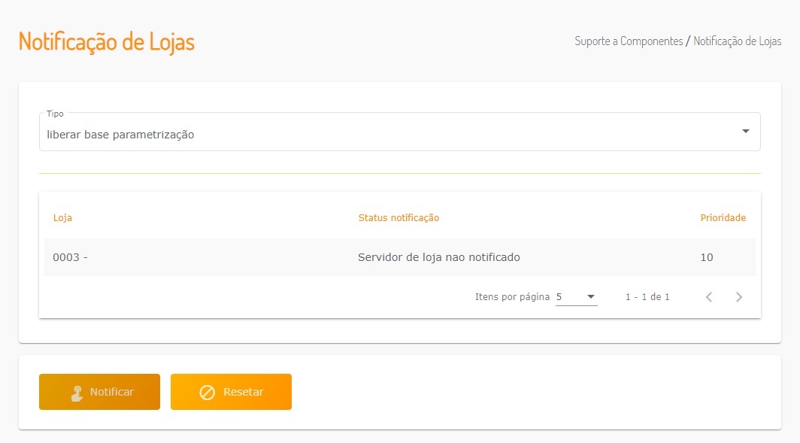Click the Resetar button

[231, 391]
